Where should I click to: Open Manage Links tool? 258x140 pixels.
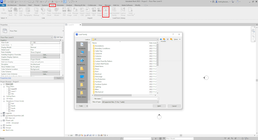(x=75, y=12)
